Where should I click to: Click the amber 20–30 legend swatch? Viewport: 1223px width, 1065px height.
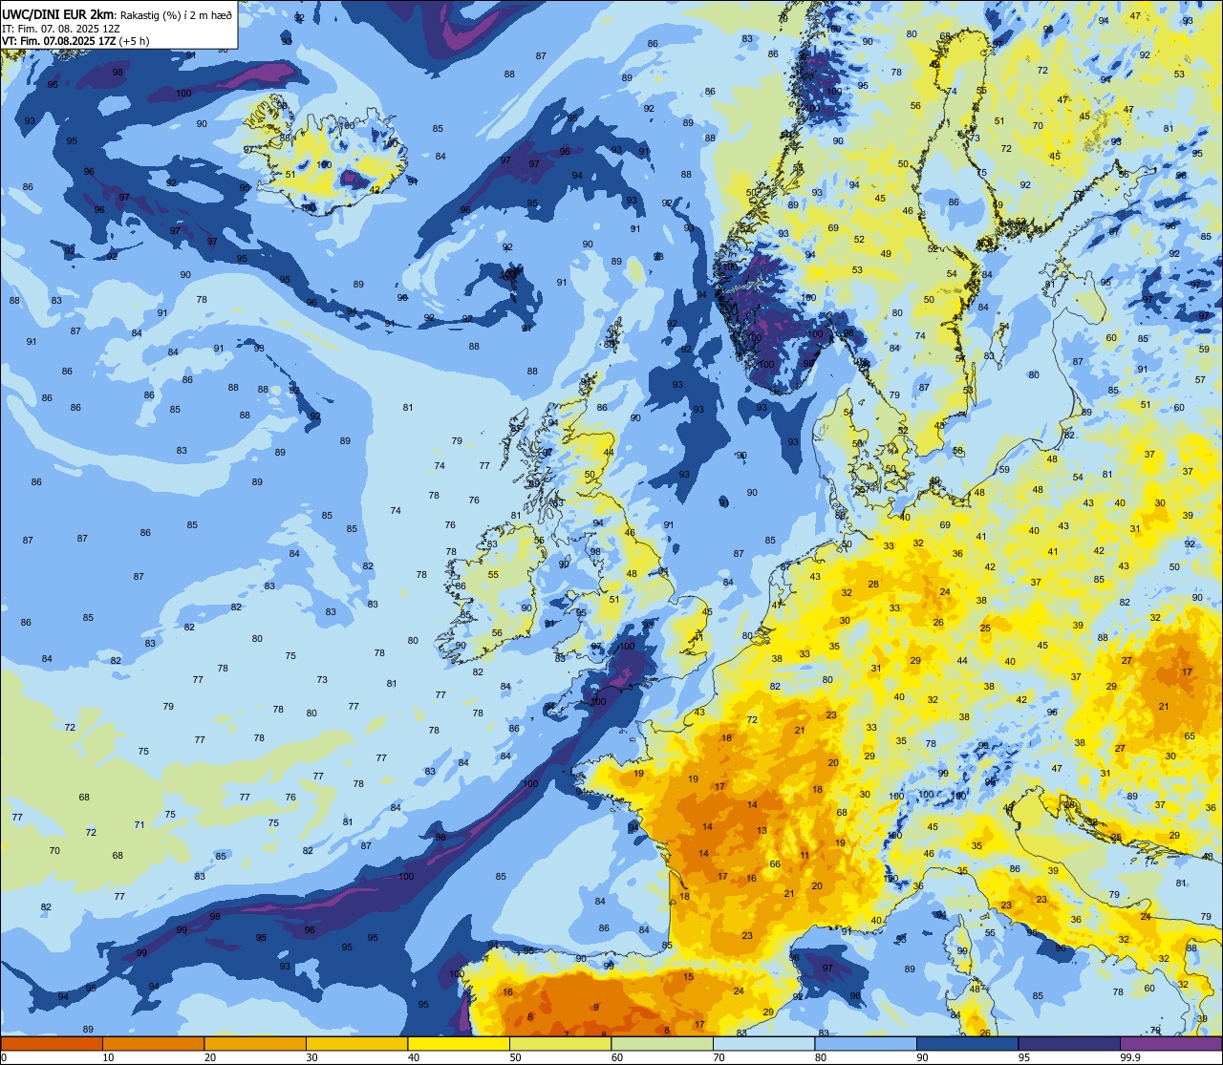pos(255,1043)
